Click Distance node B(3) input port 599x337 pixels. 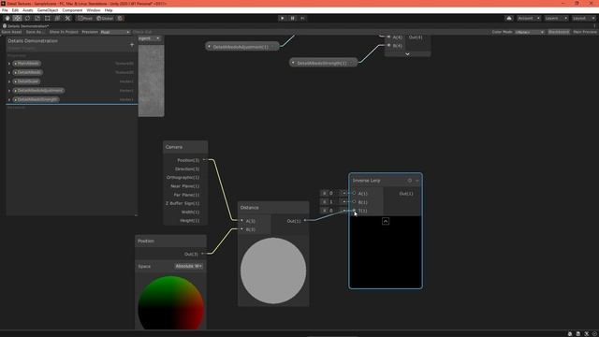tap(242, 228)
